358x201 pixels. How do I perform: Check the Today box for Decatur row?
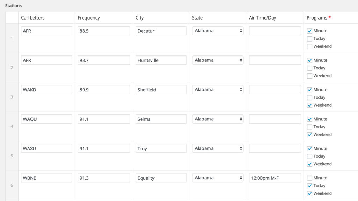point(309,39)
